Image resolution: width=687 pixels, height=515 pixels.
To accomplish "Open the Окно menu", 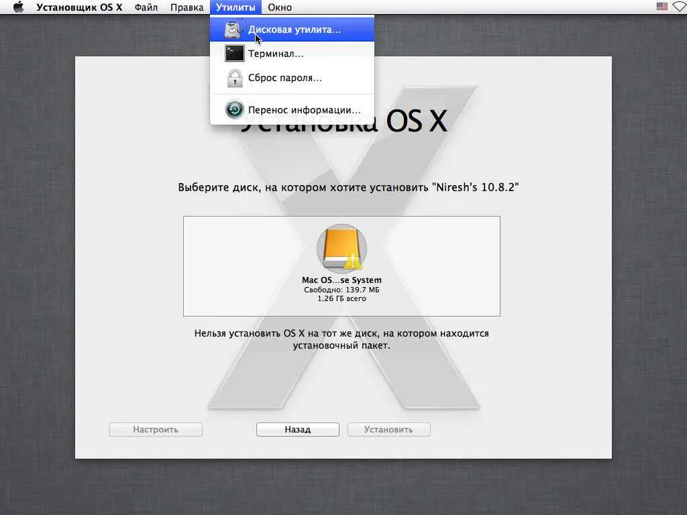I will click(280, 7).
